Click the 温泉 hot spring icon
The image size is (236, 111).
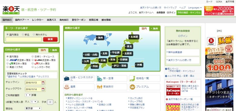tap(67, 87)
